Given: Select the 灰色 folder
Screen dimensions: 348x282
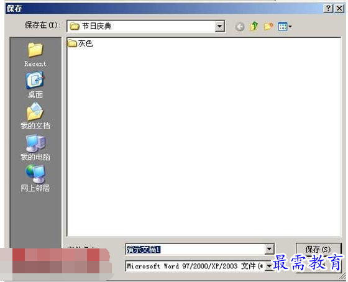Looking at the screenshot, I should [80, 43].
